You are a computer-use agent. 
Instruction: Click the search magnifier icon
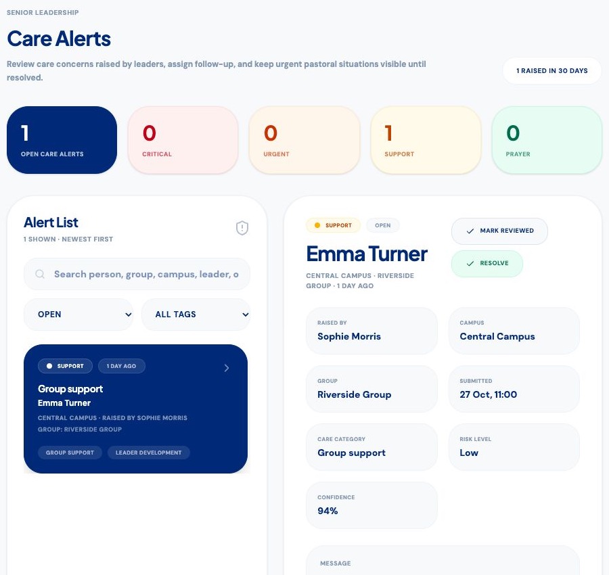(40, 274)
